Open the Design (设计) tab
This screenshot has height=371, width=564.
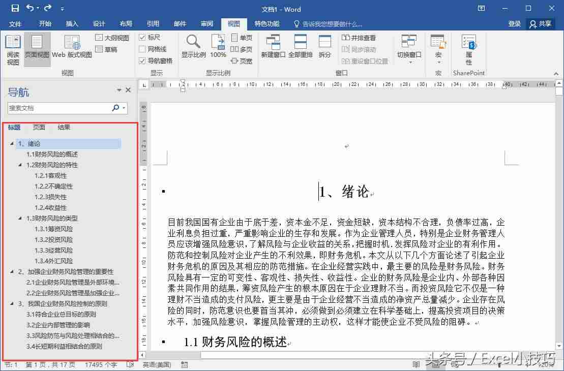pyautogui.click(x=99, y=24)
